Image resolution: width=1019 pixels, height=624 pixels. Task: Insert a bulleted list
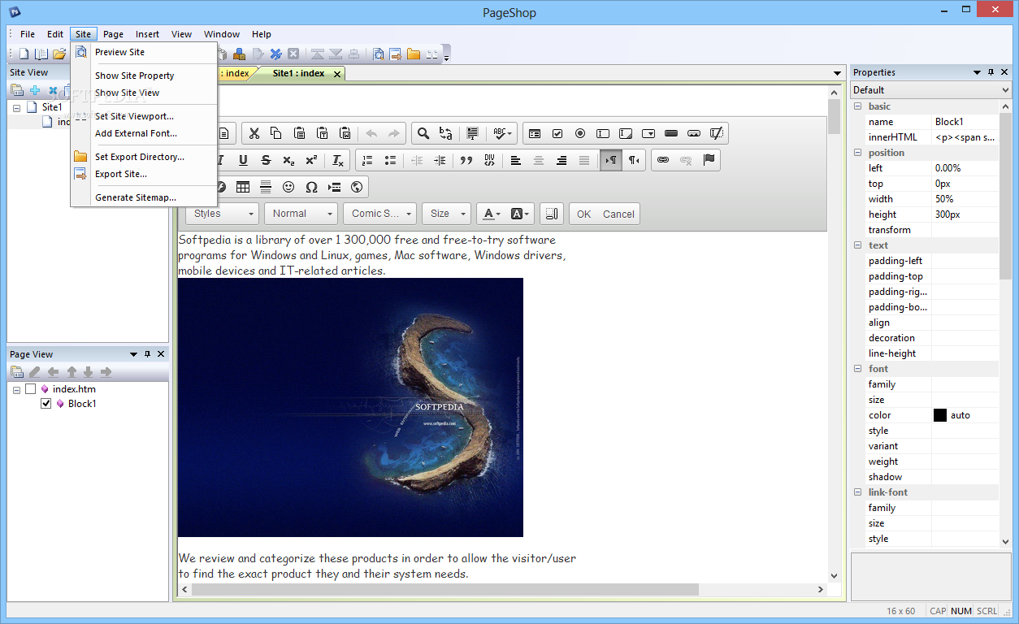(x=390, y=160)
